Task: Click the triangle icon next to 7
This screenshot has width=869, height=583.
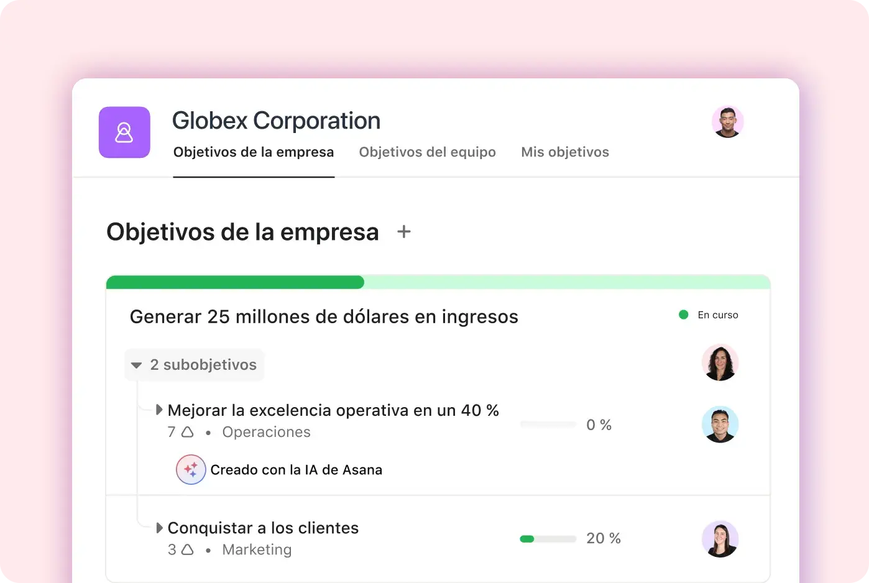Action: pos(187,432)
